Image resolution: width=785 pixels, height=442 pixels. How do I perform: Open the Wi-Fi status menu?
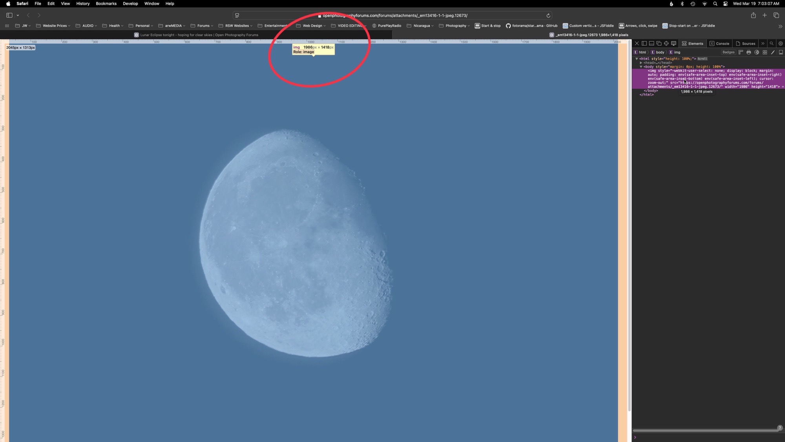point(705,4)
